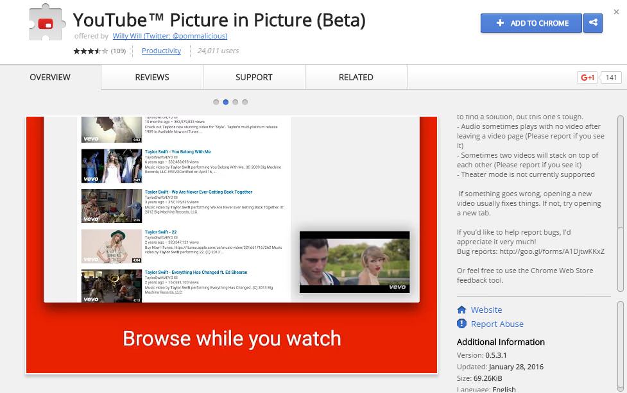Click the 'Browse while you watch' caption
627x393 pixels.
pos(232,339)
